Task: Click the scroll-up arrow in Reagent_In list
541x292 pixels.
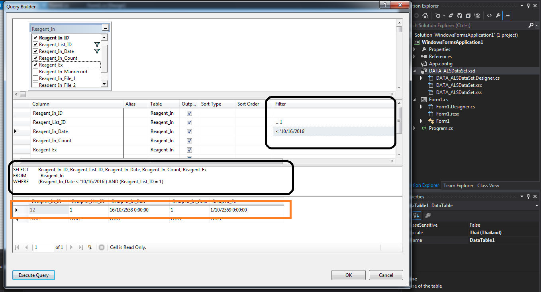Action: point(104,38)
